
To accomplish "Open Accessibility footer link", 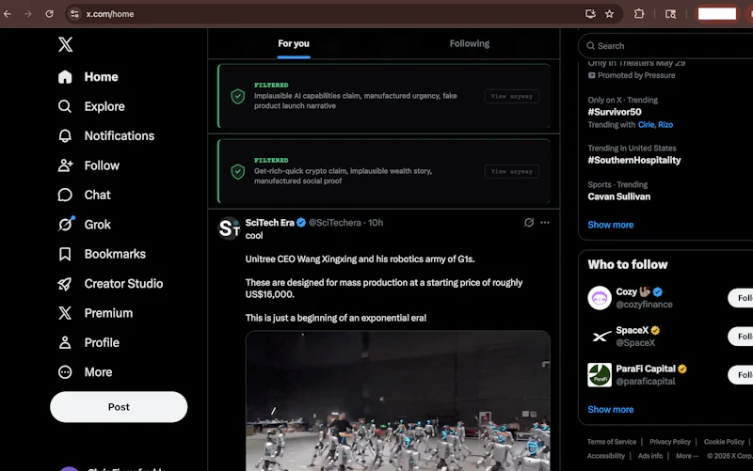I will tap(605, 456).
